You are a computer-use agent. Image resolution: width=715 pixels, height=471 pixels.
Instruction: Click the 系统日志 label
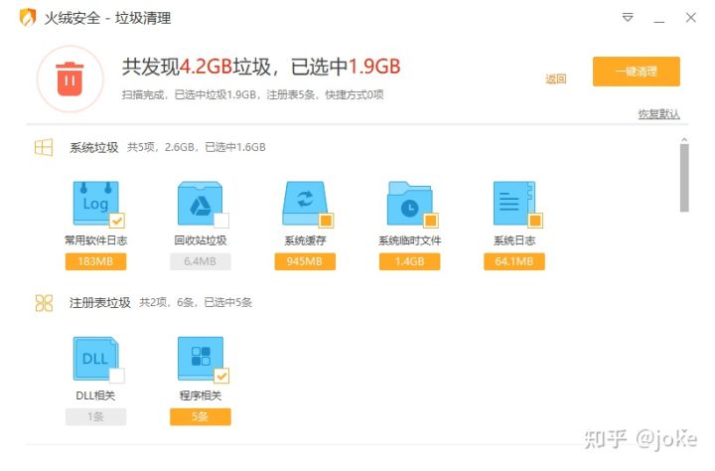[x=514, y=240]
